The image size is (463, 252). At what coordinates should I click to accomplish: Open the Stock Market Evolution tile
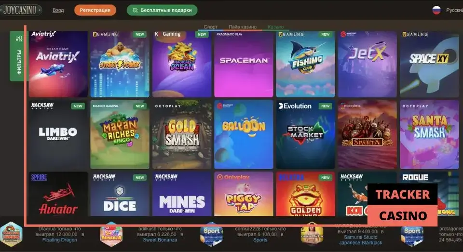point(305,134)
